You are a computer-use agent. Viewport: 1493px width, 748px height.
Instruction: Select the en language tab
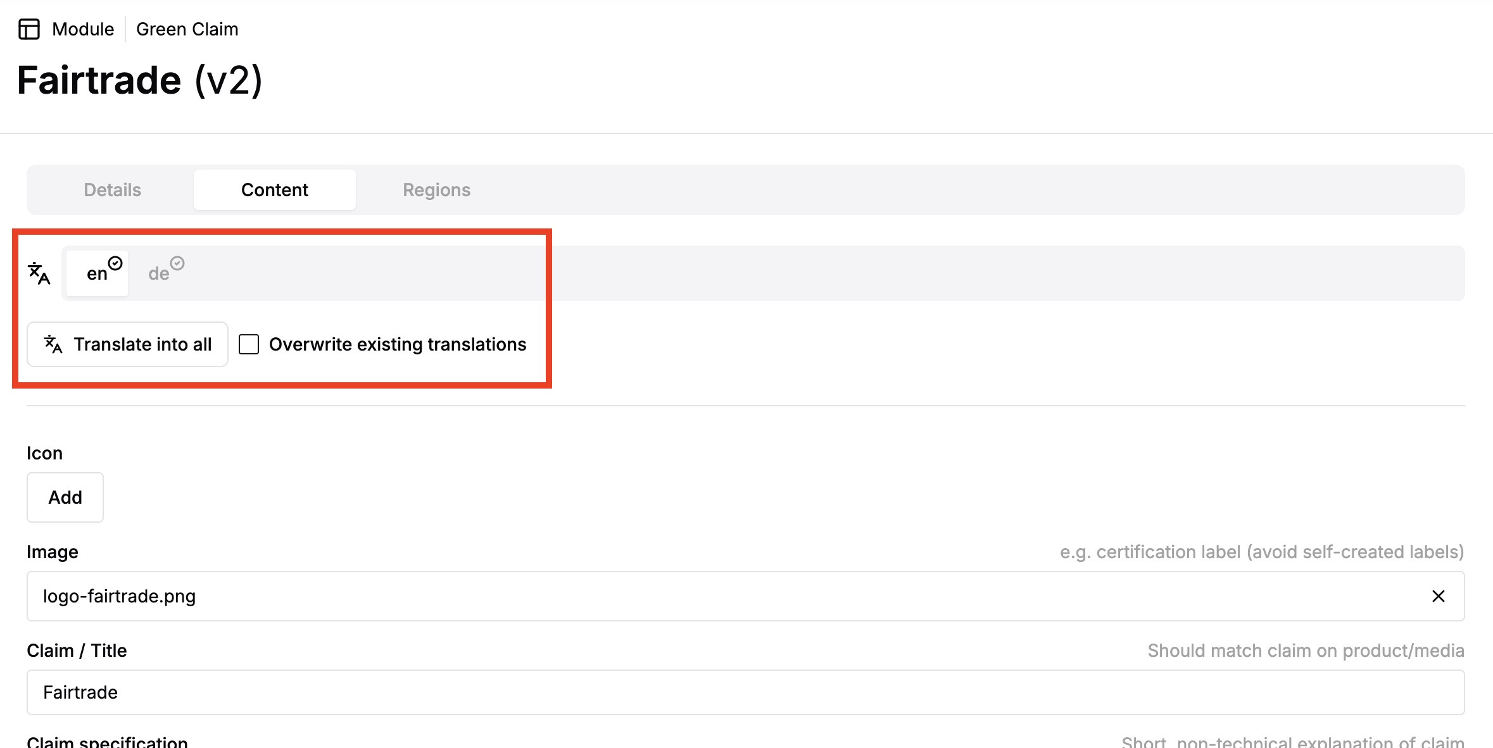97,273
